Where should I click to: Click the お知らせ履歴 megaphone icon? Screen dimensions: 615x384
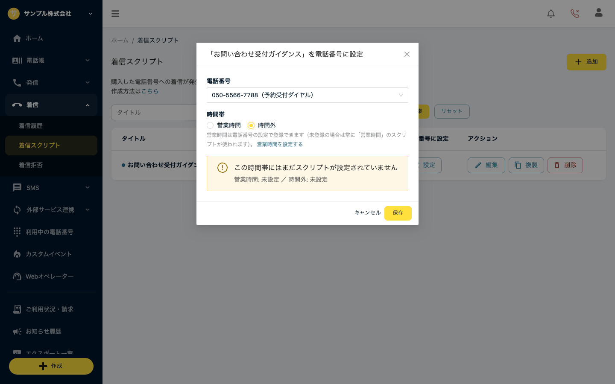coord(17,332)
